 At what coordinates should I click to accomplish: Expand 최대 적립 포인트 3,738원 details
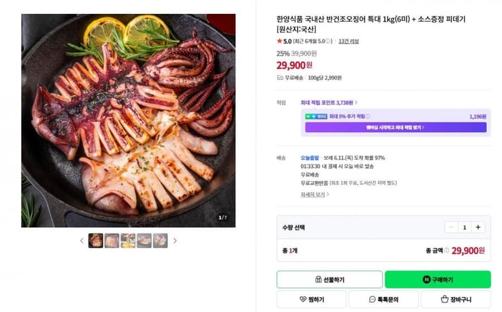[x=329, y=103]
